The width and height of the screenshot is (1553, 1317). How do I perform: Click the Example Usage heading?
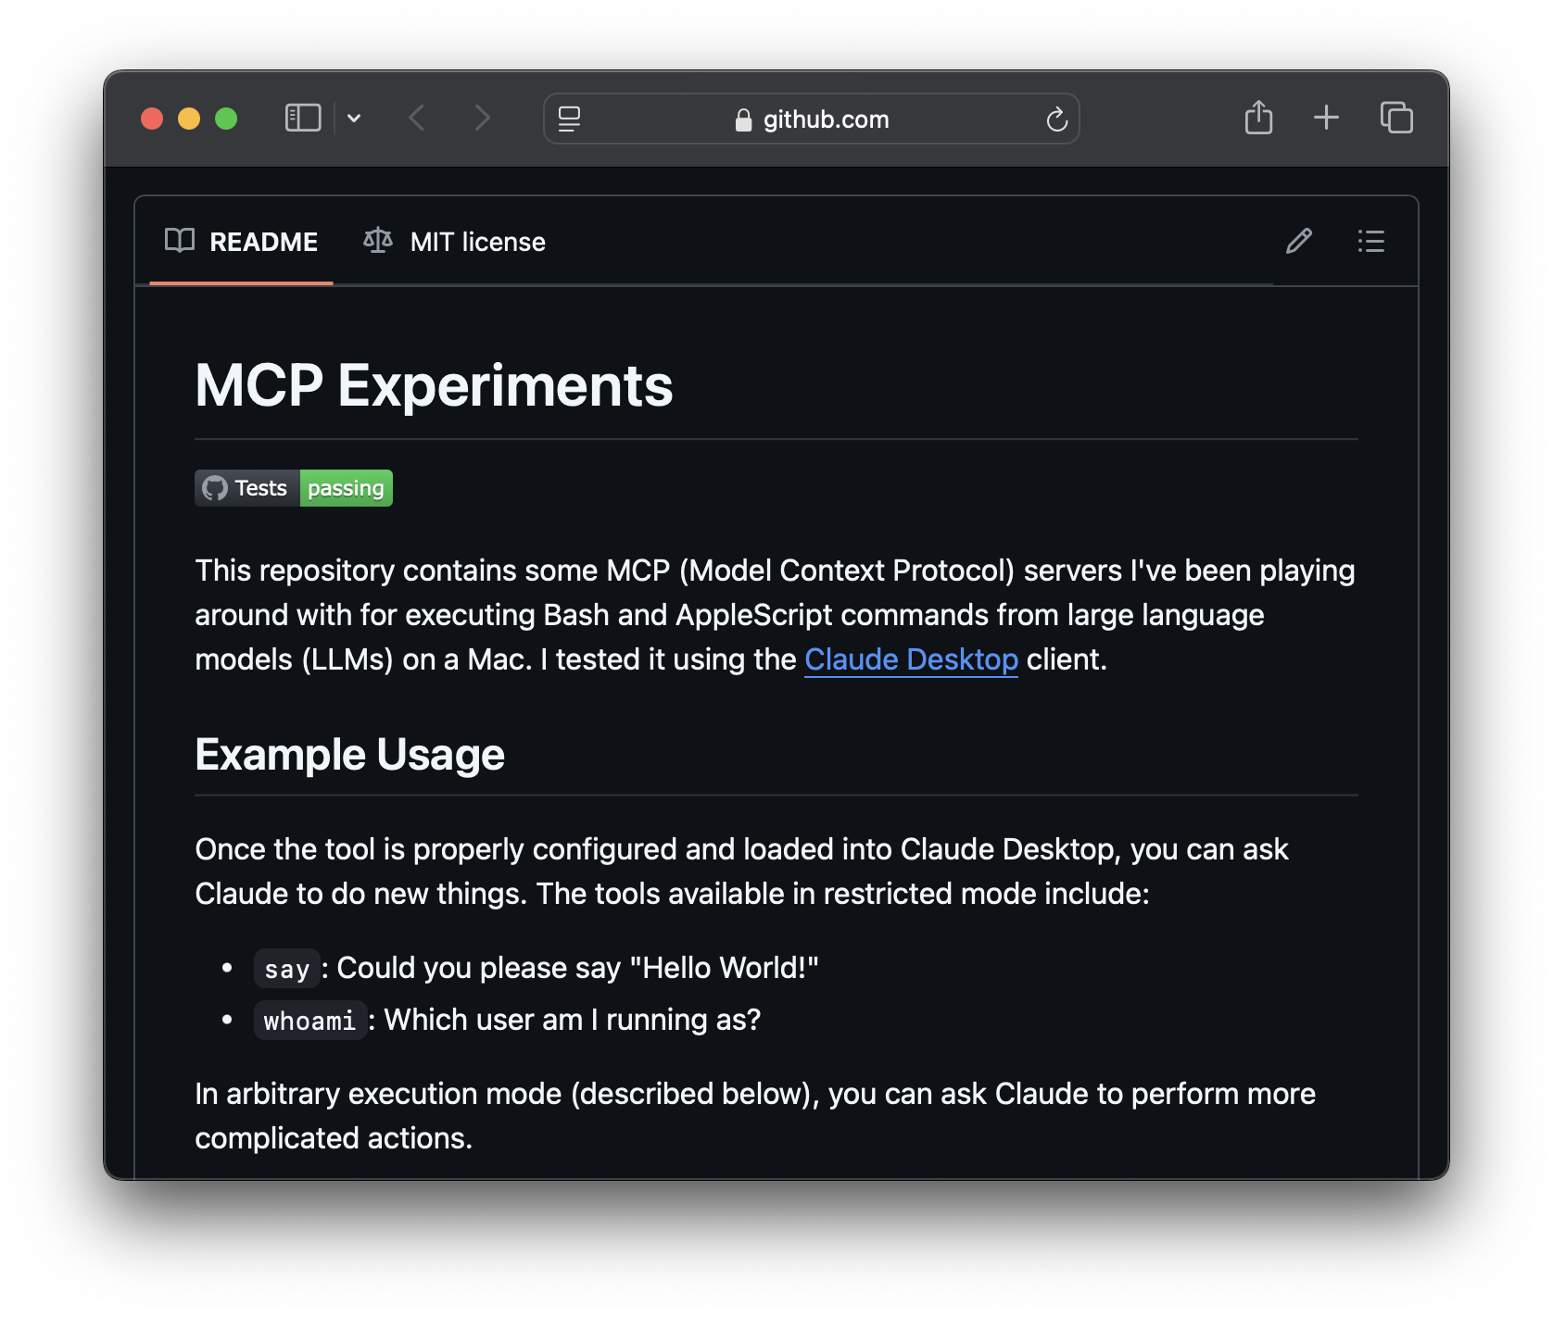(x=349, y=755)
